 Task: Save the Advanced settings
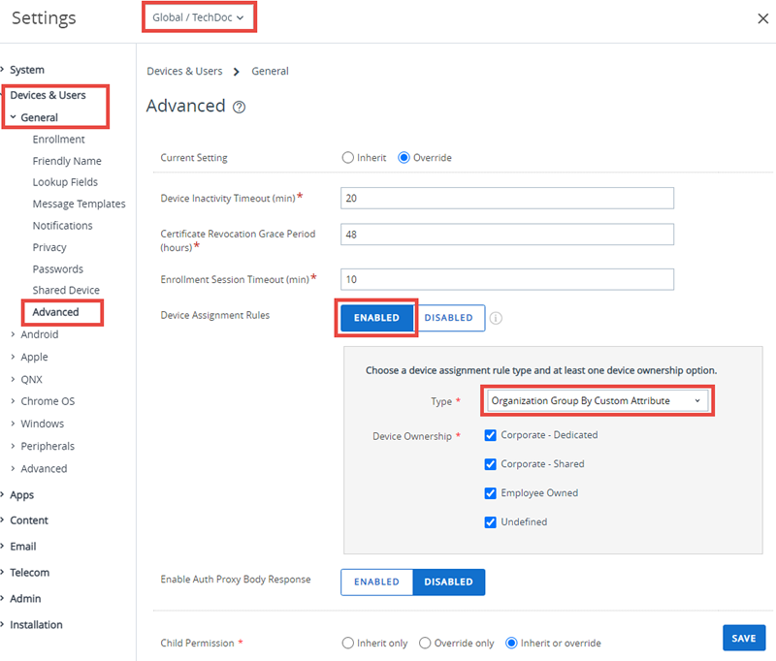[x=743, y=639]
